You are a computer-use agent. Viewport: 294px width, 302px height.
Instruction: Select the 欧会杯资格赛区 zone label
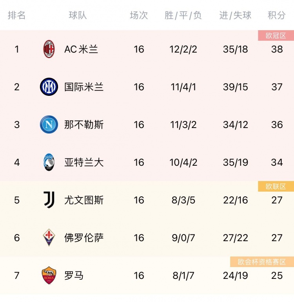262,262
